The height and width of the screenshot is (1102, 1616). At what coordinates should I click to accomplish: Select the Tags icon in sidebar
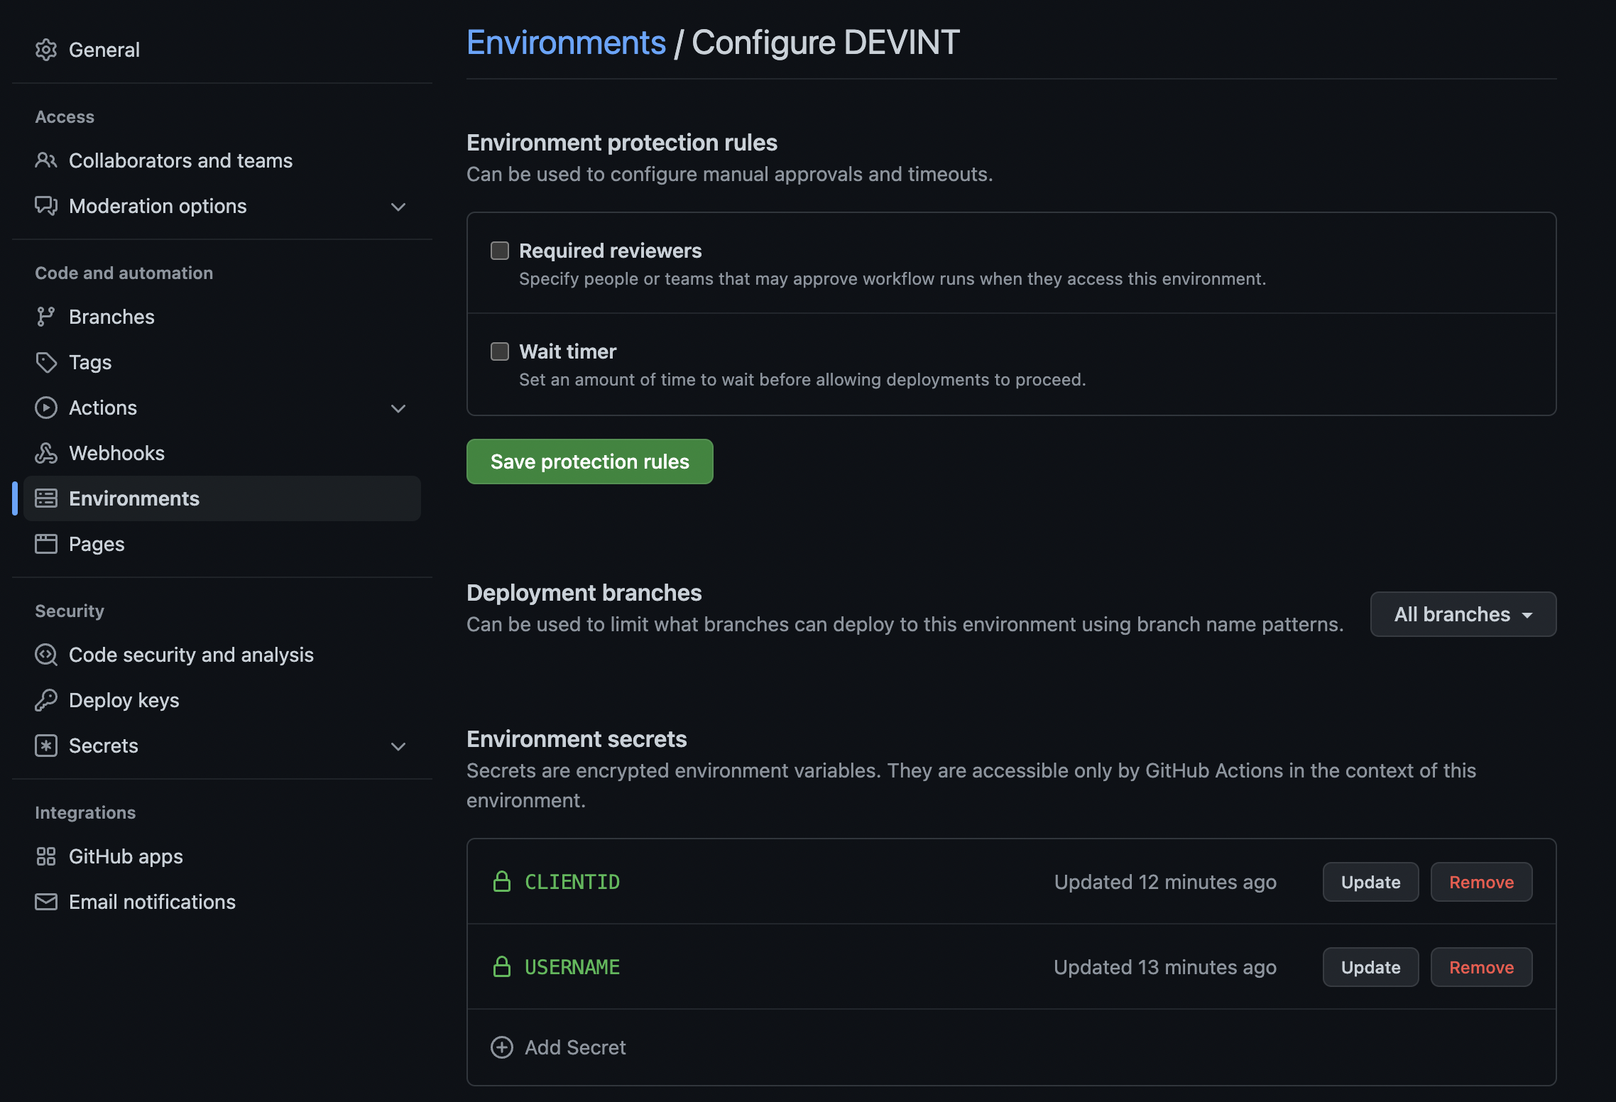46,362
